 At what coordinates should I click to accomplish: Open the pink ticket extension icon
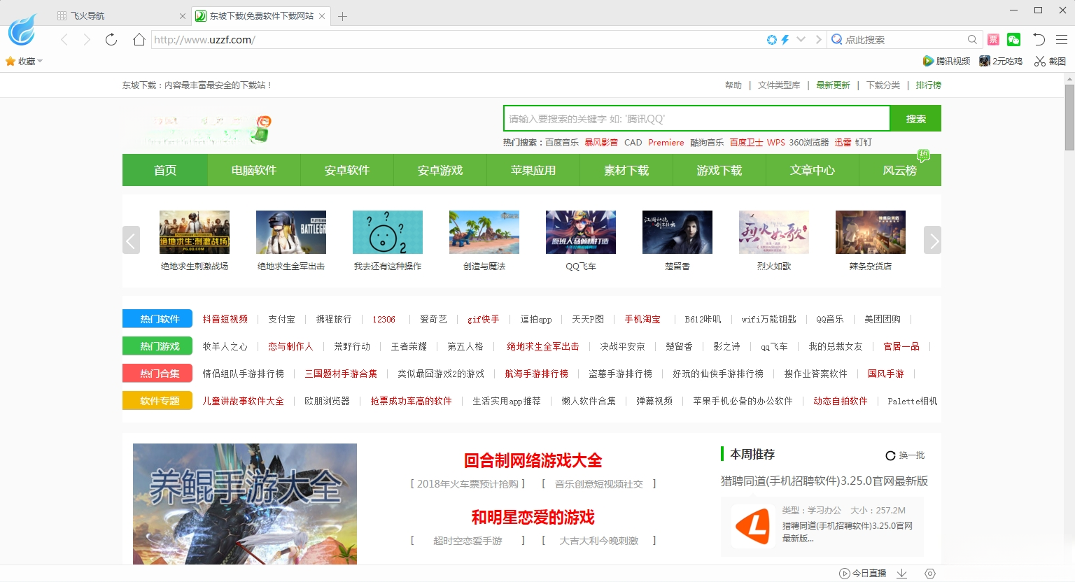993,40
